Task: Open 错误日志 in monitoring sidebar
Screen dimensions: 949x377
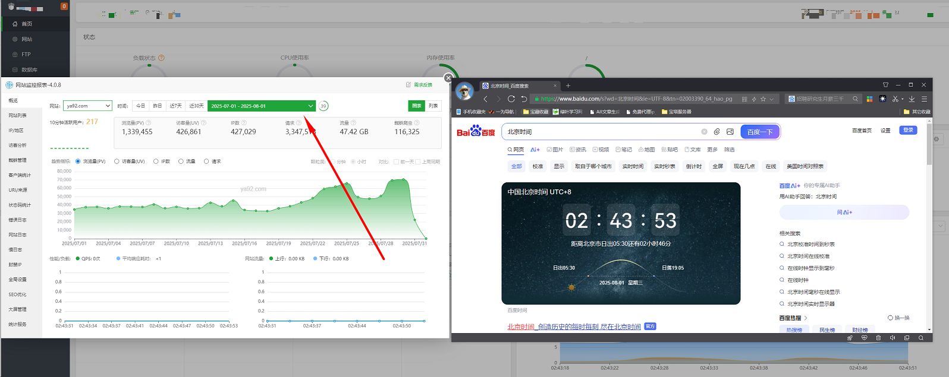Action: tap(18, 220)
